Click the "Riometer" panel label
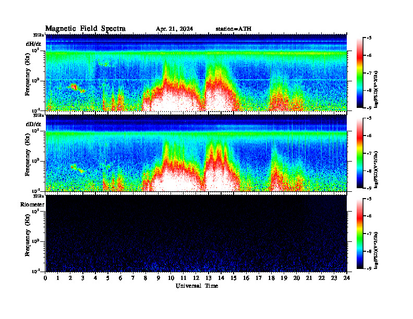 32,204
